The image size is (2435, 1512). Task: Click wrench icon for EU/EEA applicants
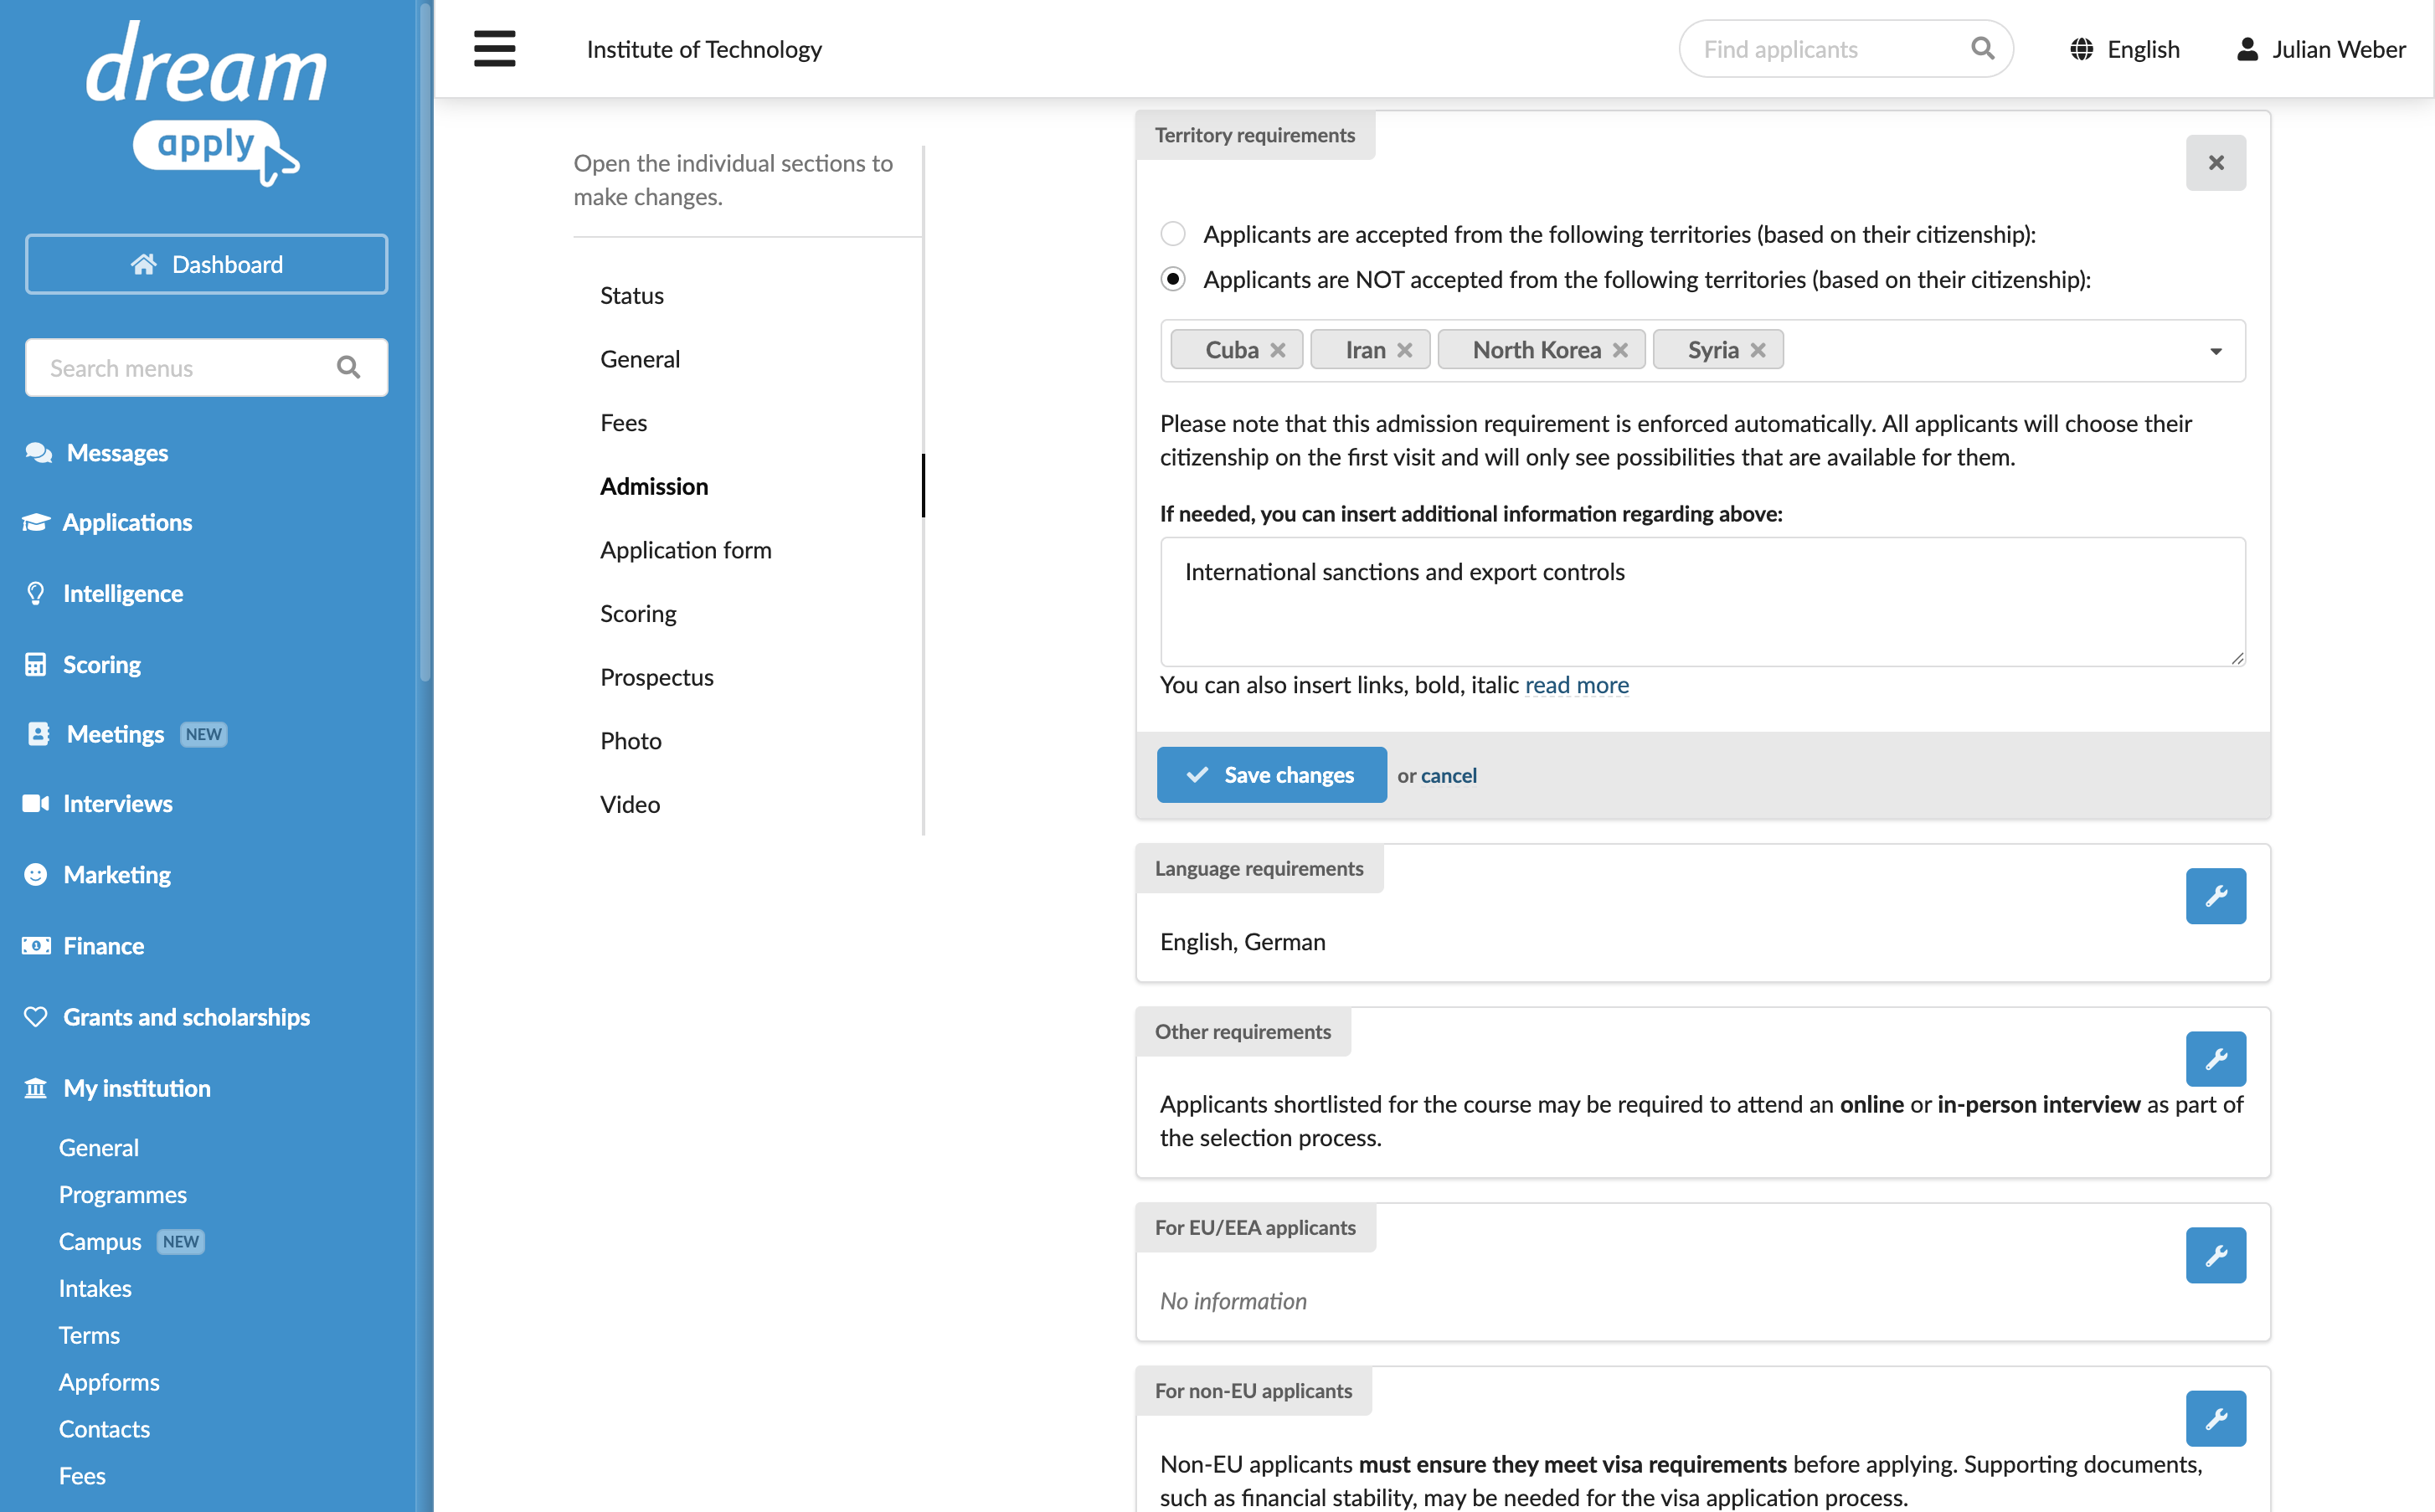(x=2215, y=1255)
